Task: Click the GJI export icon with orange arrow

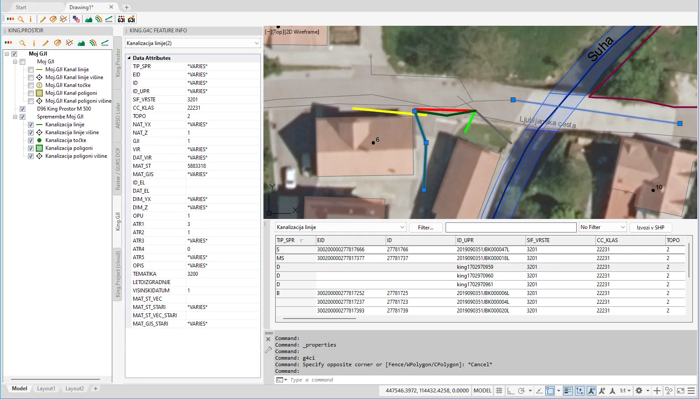Action: click(x=131, y=19)
